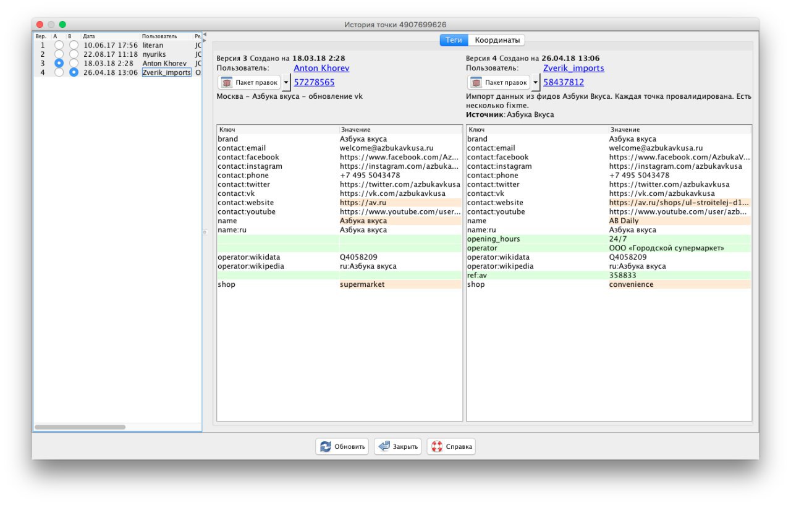
Task: Select 'https://av.ru/shops/ul-stroitelej-d1...' website value
Action: point(680,203)
